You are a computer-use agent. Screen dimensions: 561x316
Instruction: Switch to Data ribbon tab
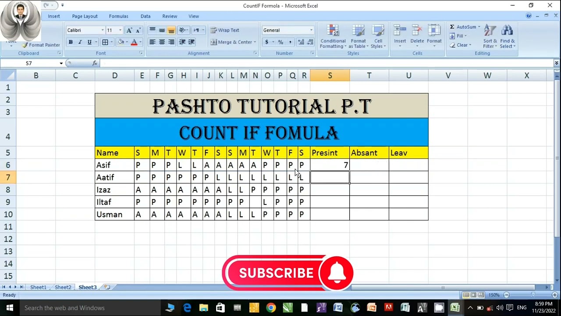[146, 16]
